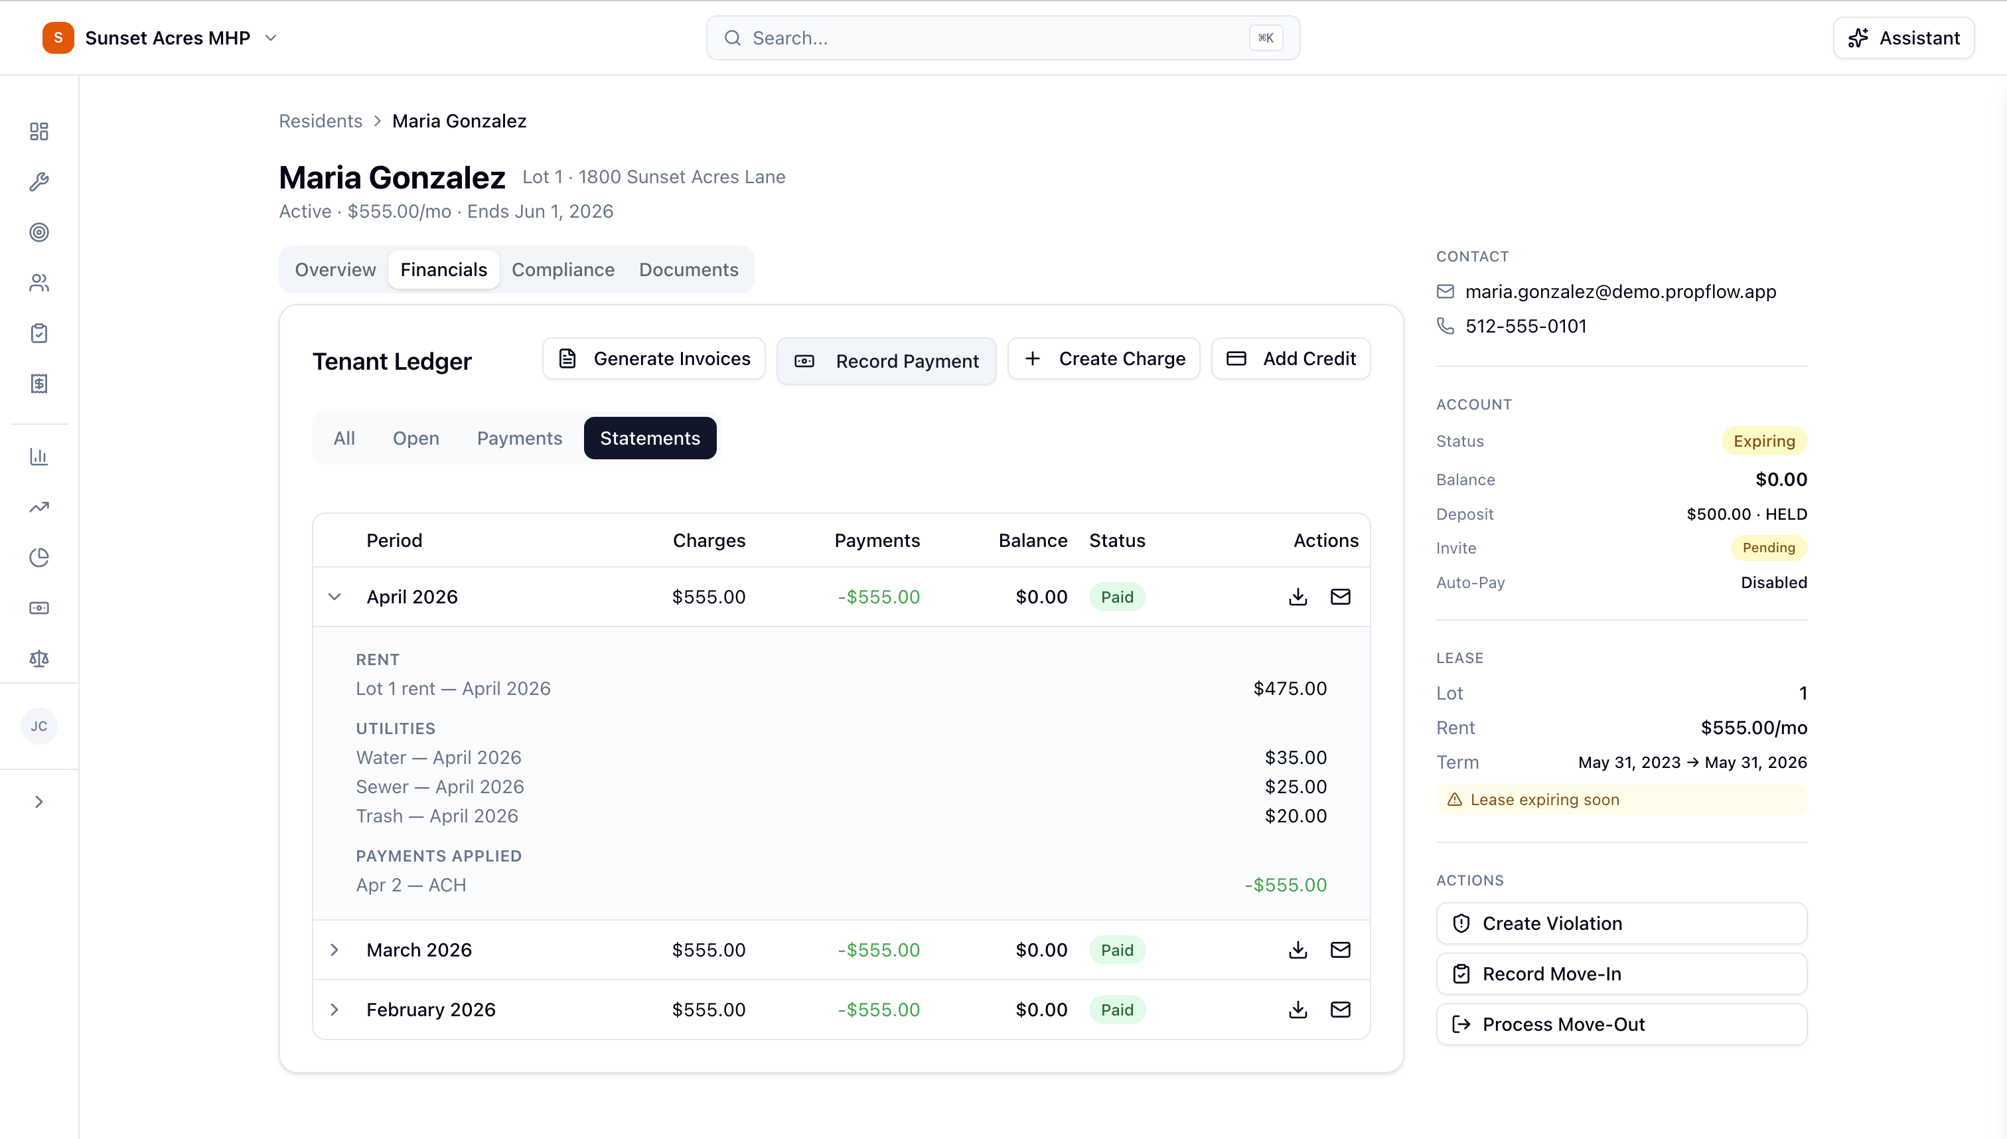This screenshot has height=1139, width=2007.
Task: Open the Assistant panel
Action: (x=1903, y=38)
